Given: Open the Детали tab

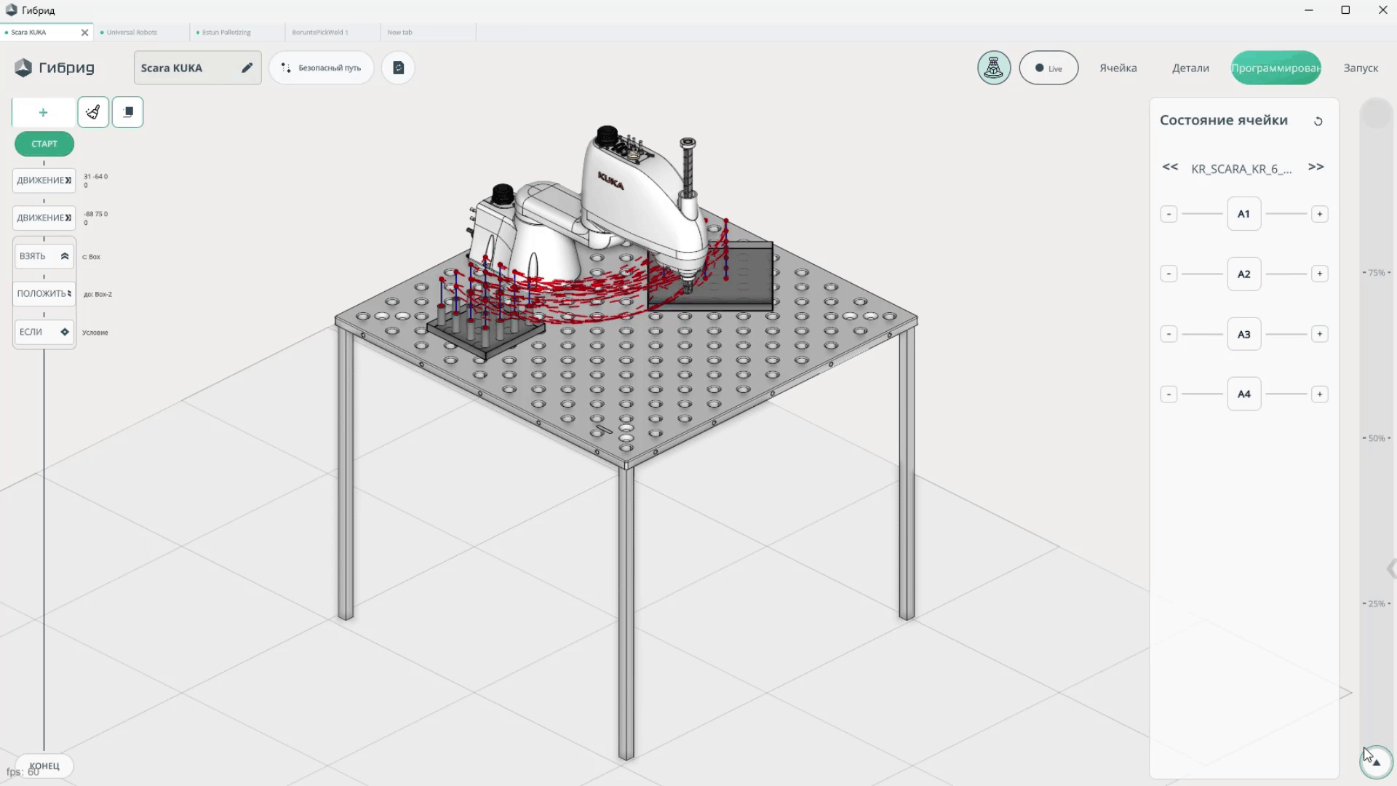Looking at the screenshot, I should pyautogui.click(x=1190, y=68).
